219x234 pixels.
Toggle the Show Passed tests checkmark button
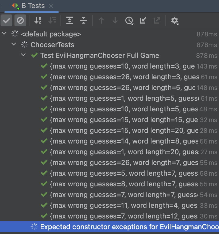click(6, 21)
